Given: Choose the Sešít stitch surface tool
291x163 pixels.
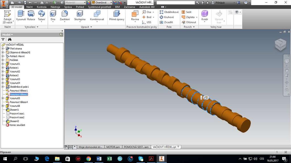Looking at the screenshot, I should pos(186,12).
